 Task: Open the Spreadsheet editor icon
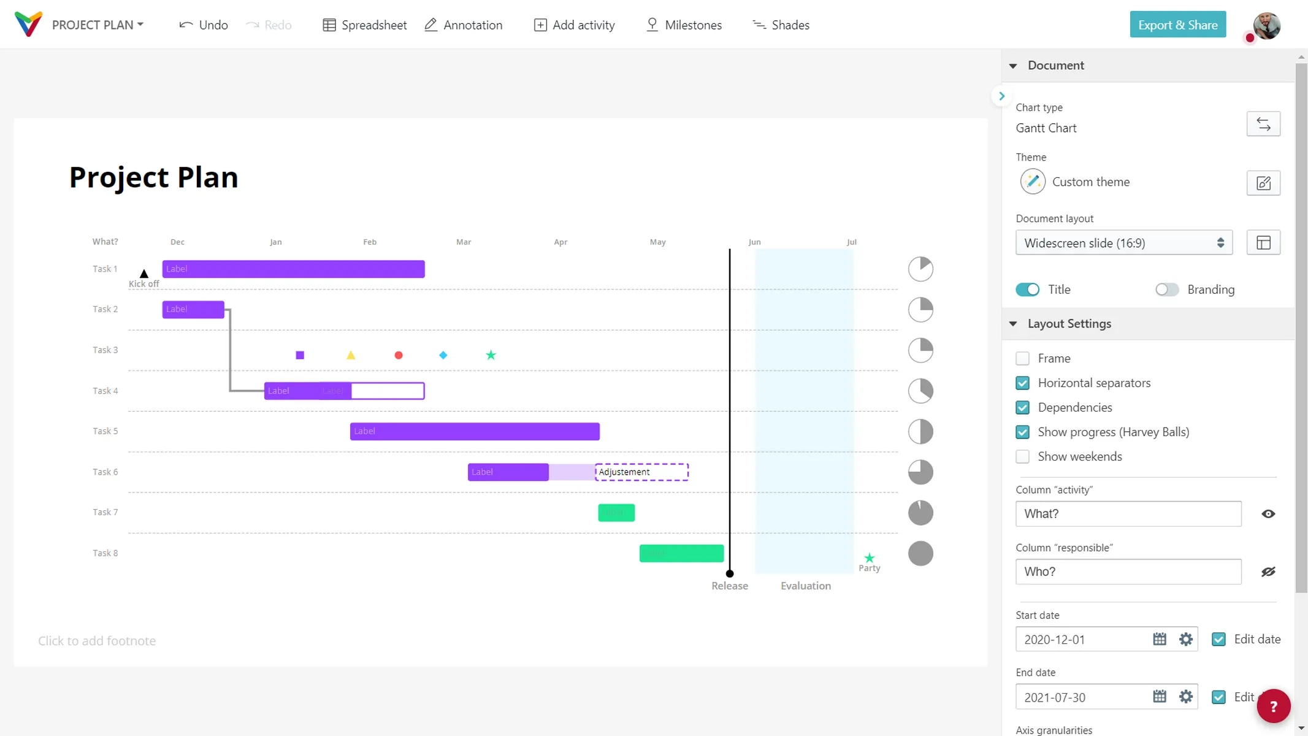click(x=329, y=25)
